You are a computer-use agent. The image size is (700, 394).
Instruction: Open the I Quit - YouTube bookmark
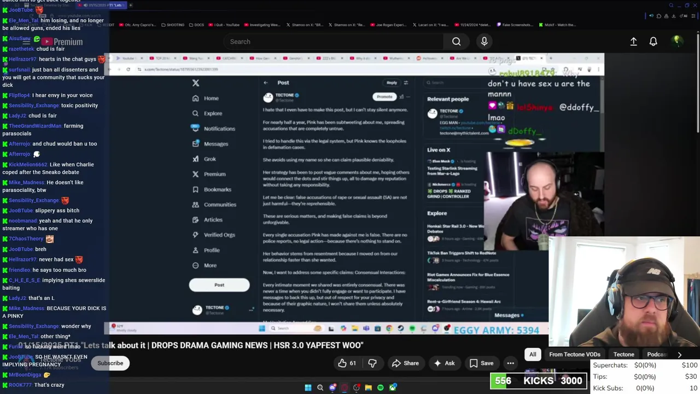[x=224, y=25]
